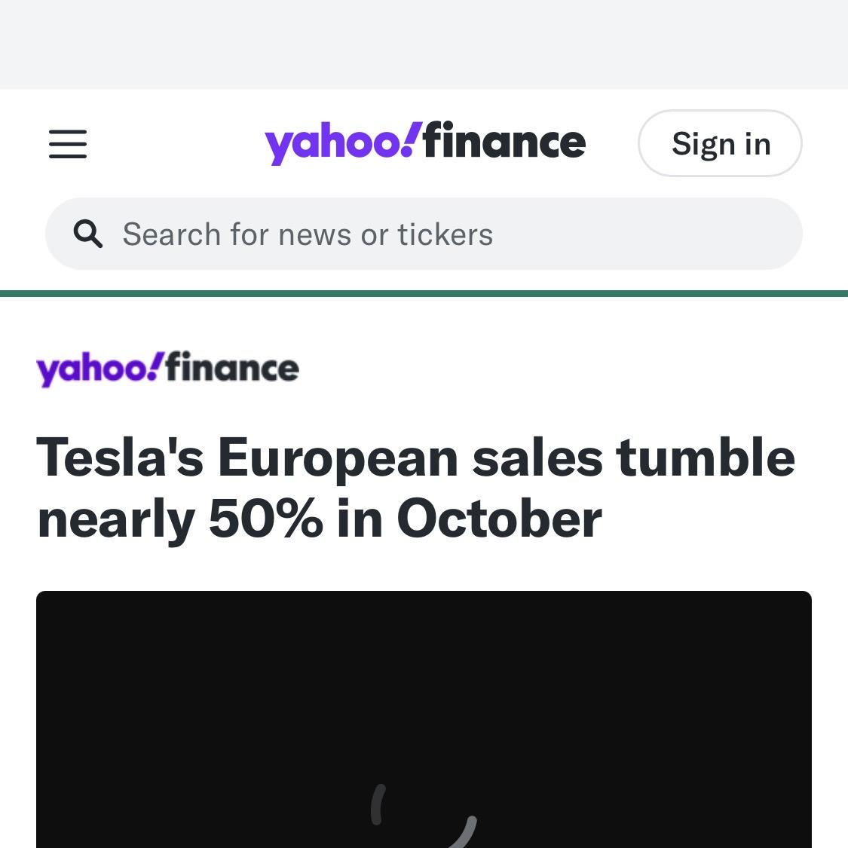Image resolution: width=848 pixels, height=848 pixels.
Task: Open the Tesla European sales headline
Action: coord(415,488)
